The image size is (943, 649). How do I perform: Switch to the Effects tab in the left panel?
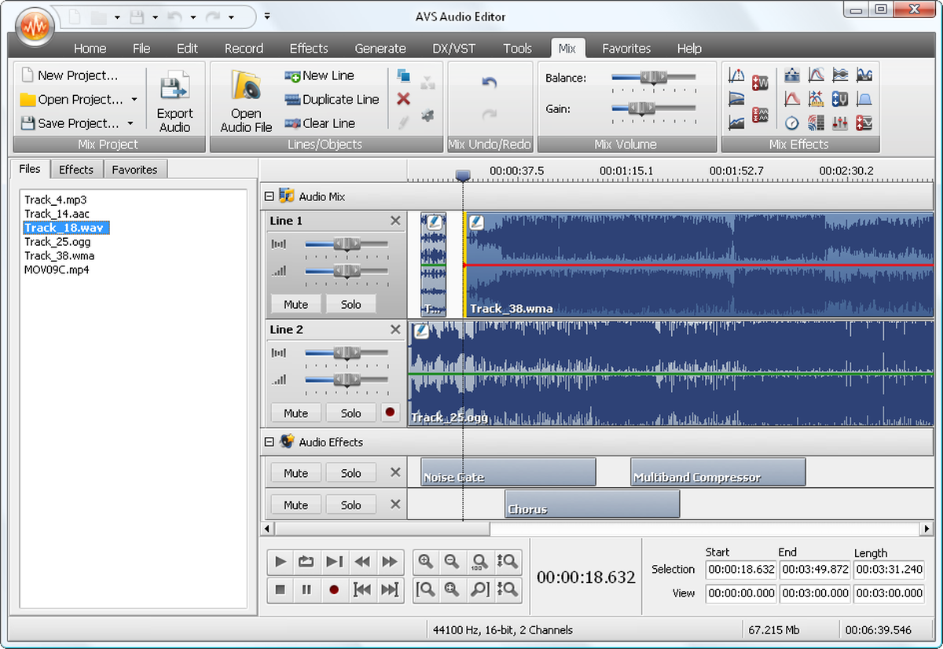point(76,169)
